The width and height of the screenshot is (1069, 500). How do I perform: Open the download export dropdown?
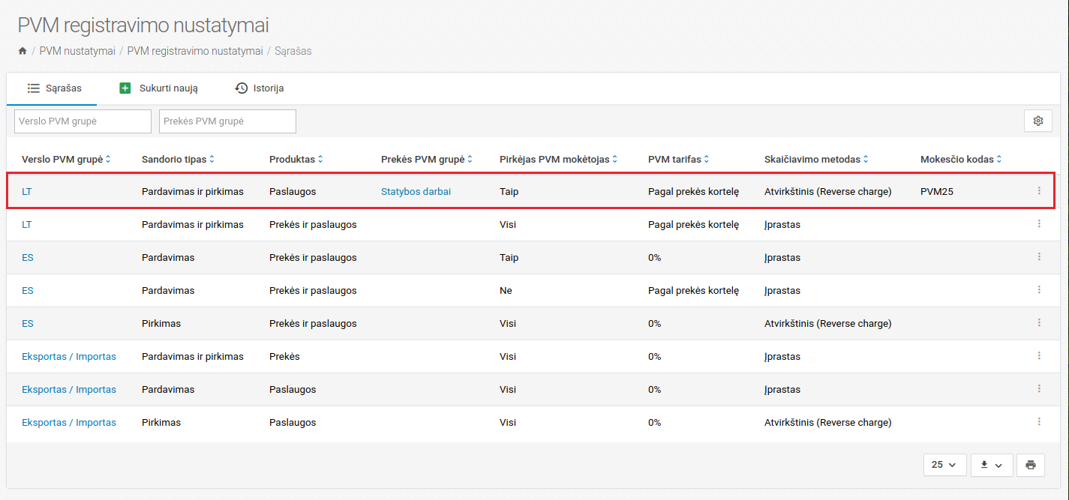point(992,465)
